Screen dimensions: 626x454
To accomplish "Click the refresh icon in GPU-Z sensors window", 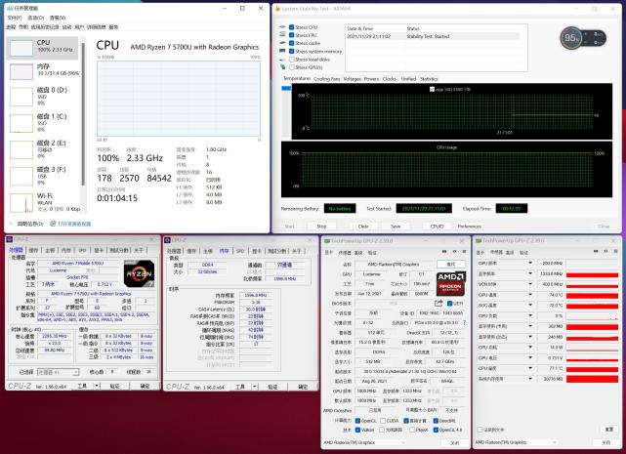I will pos(606,252).
